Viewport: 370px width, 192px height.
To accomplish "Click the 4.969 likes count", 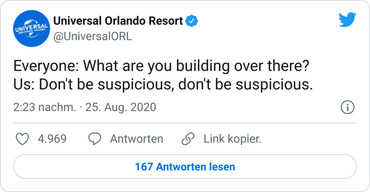I will click(x=52, y=139).
